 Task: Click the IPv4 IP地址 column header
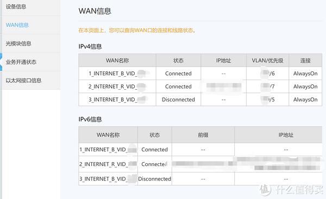tap(223, 61)
